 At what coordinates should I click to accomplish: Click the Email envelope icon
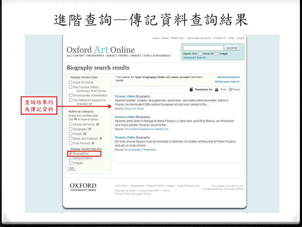point(231,89)
